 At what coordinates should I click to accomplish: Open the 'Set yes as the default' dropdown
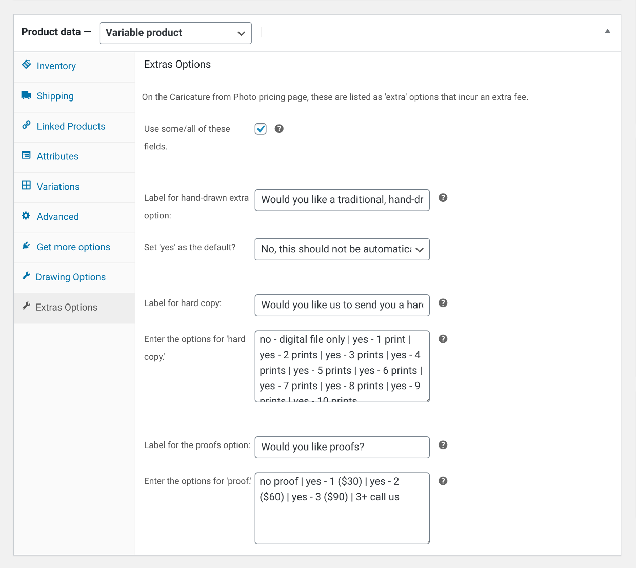tap(342, 249)
